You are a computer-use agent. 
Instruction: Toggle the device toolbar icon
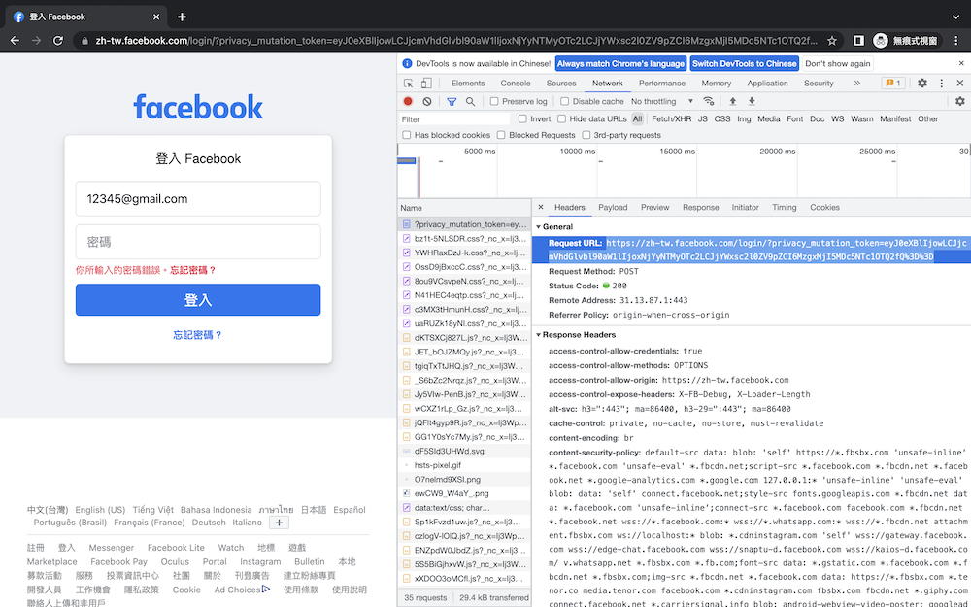tap(426, 83)
